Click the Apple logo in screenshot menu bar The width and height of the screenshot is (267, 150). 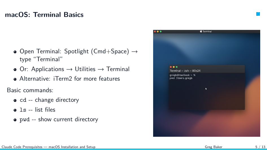pyautogui.click(x=201, y=31)
